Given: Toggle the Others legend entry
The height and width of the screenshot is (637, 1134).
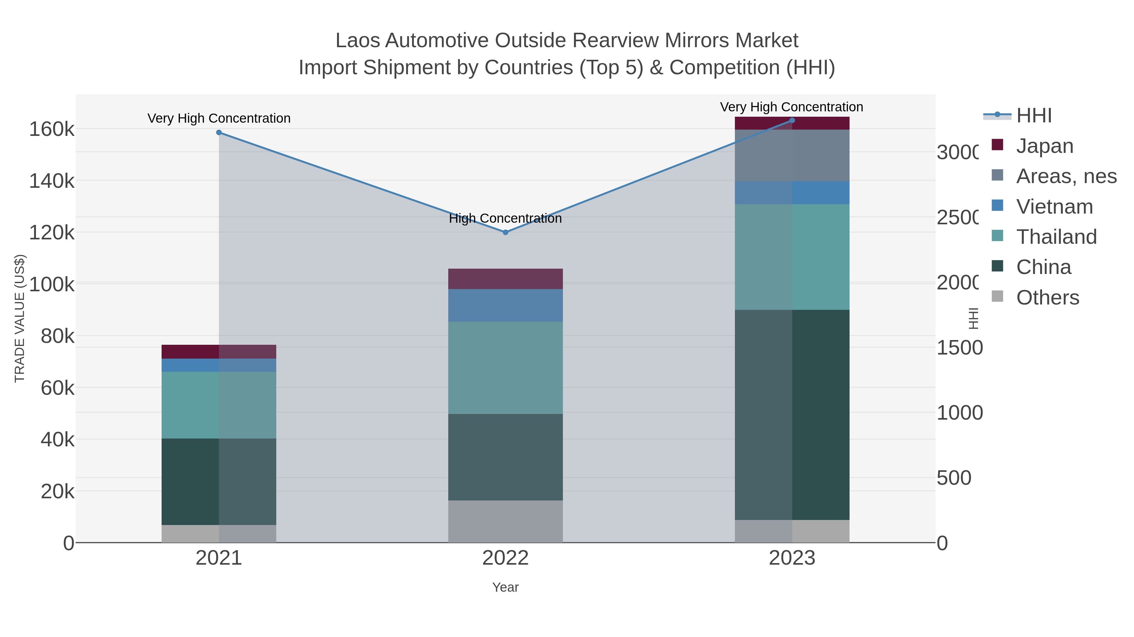Looking at the screenshot, I should 1035,298.
